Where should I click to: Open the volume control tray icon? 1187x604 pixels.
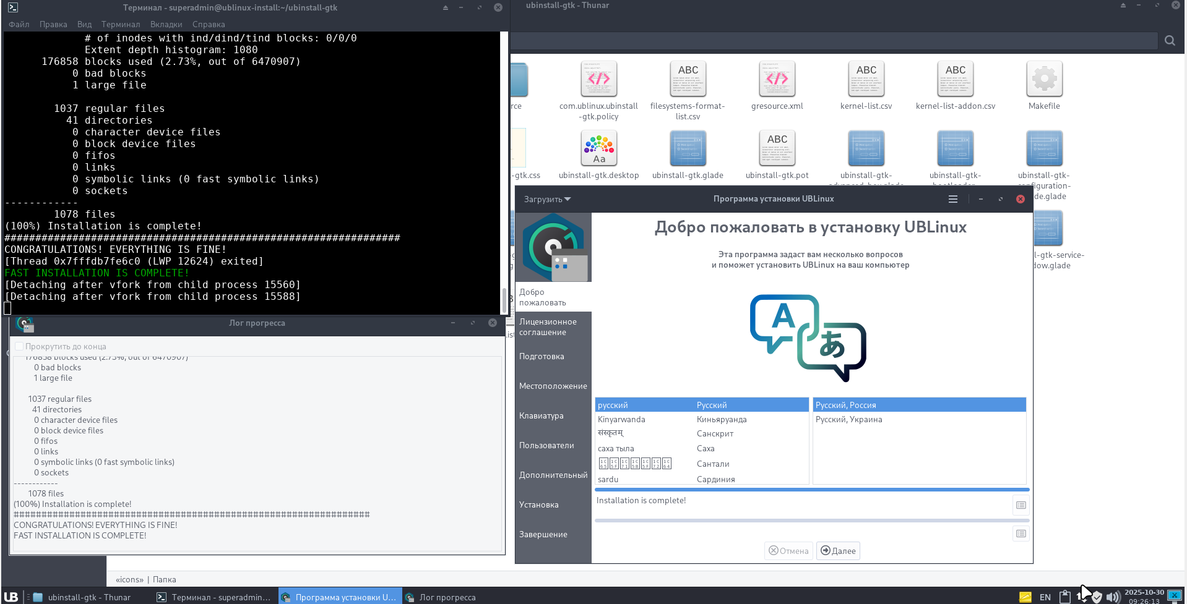1113,597
